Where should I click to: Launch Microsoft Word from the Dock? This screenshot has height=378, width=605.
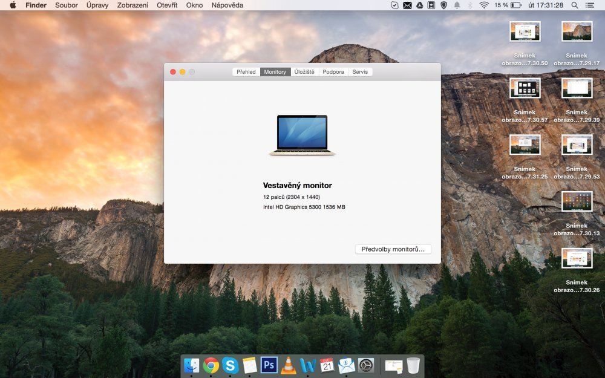click(x=306, y=366)
